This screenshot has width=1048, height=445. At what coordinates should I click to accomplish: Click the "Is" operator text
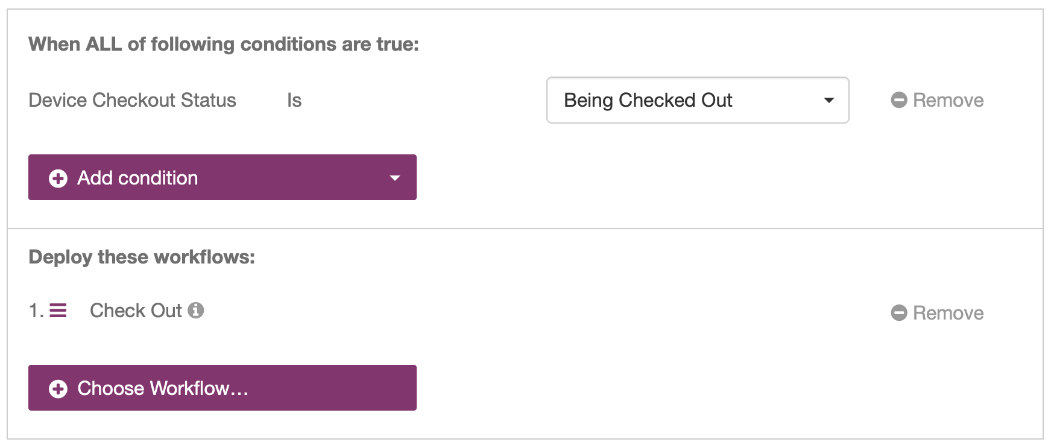coord(294,100)
